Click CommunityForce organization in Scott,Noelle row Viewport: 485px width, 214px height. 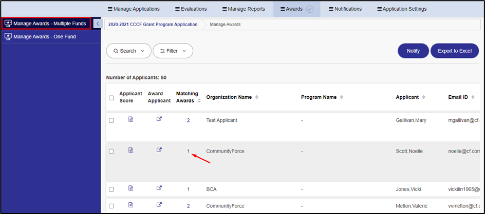pos(225,151)
